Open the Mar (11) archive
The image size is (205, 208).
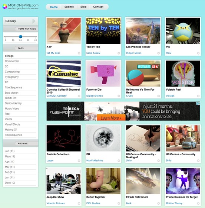pyautogui.click(x=10, y=167)
